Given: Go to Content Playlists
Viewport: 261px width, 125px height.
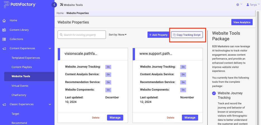Looking at the screenshot, I should click(22, 67).
